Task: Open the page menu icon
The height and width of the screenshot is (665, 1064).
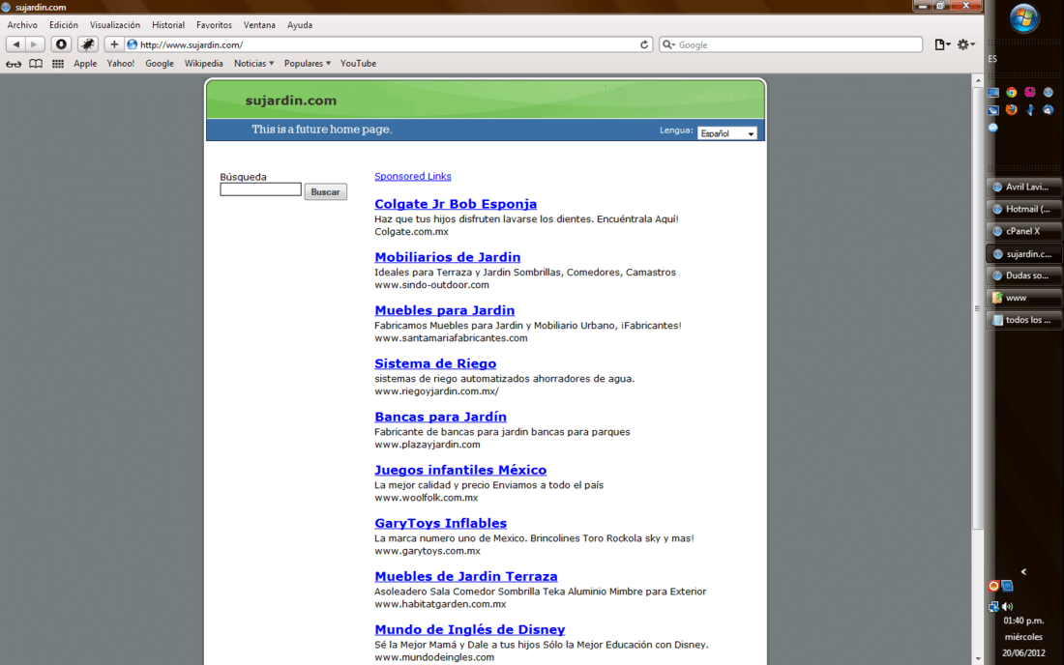Action: tap(942, 44)
